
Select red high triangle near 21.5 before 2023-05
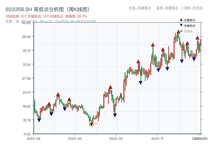click(69, 99)
